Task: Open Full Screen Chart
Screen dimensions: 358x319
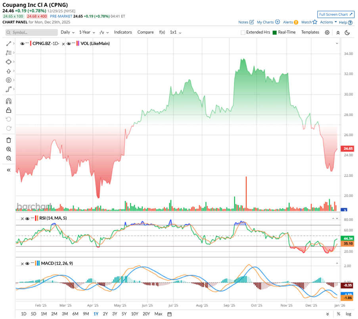Action: pyautogui.click(x=336, y=14)
